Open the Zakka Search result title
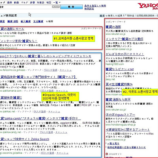The width and height of the screenshot is (158, 158). pos(24,139)
